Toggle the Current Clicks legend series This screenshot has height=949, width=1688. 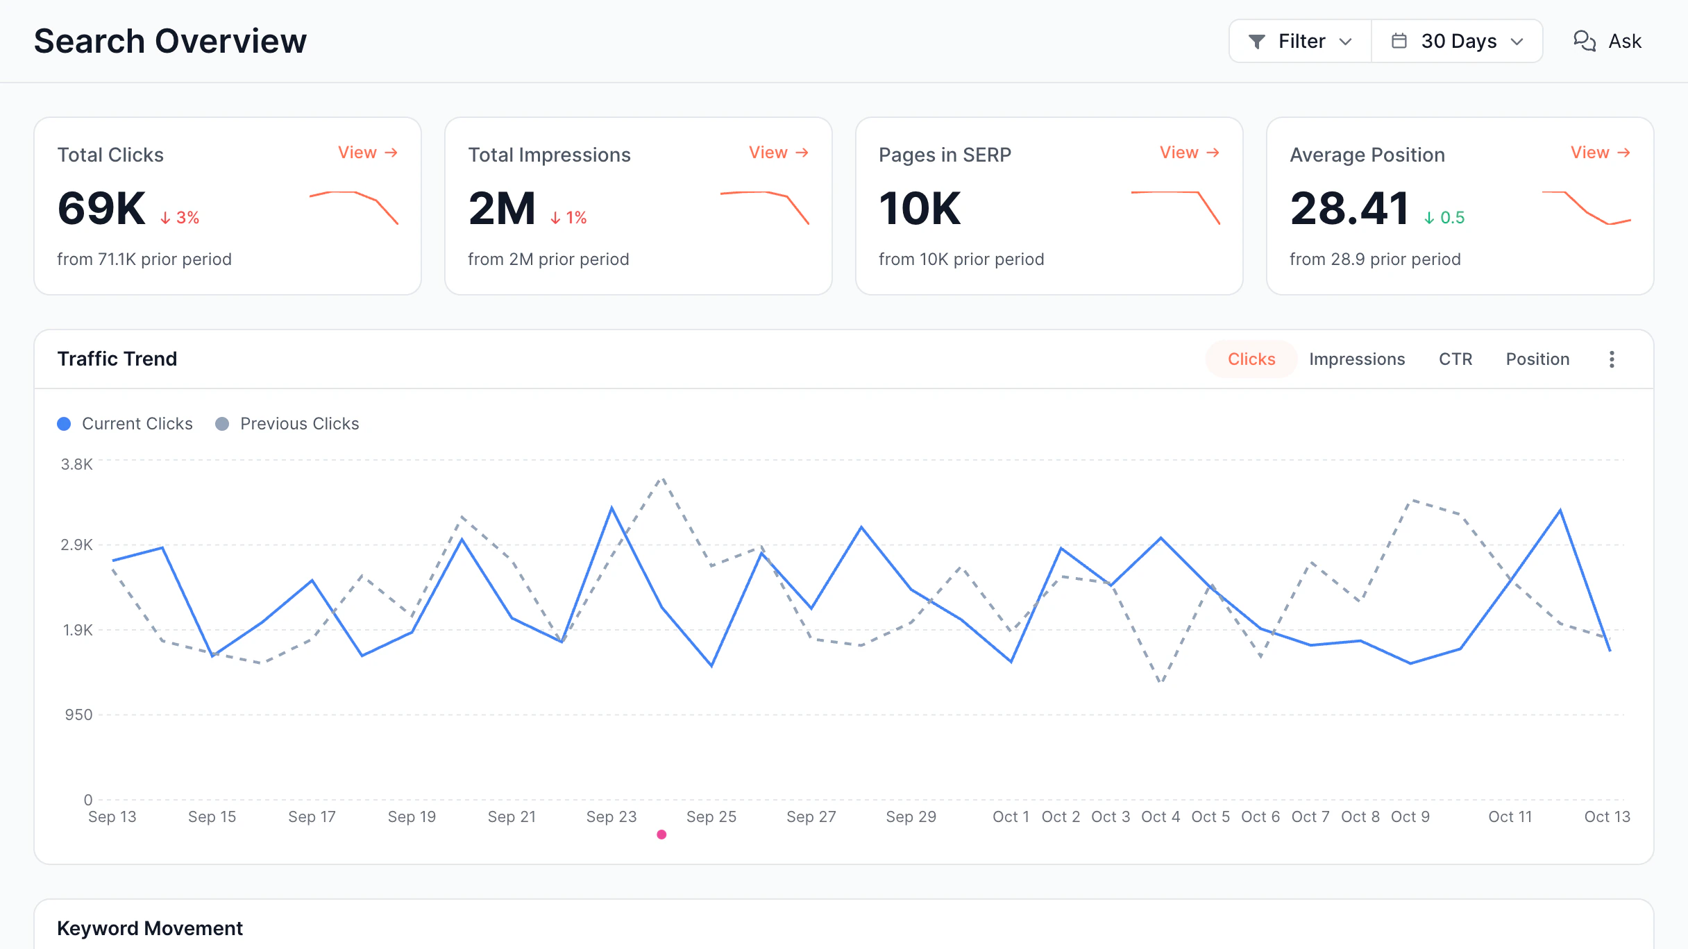(x=125, y=424)
